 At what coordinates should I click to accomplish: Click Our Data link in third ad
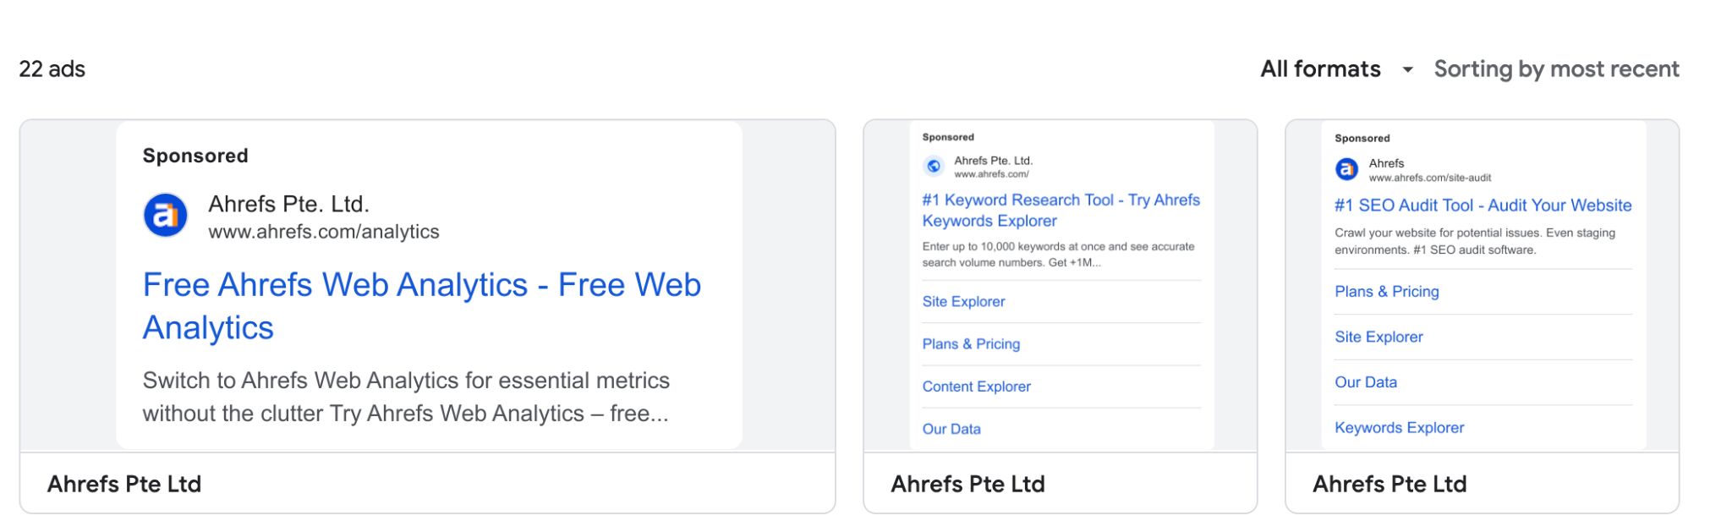[x=1366, y=381]
